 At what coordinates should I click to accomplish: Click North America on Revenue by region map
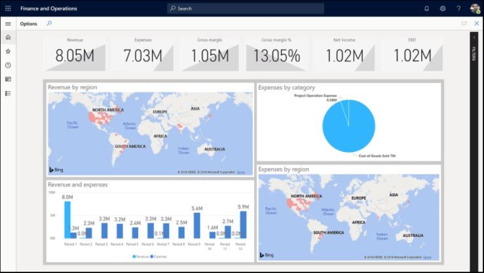tap(108, 110)
